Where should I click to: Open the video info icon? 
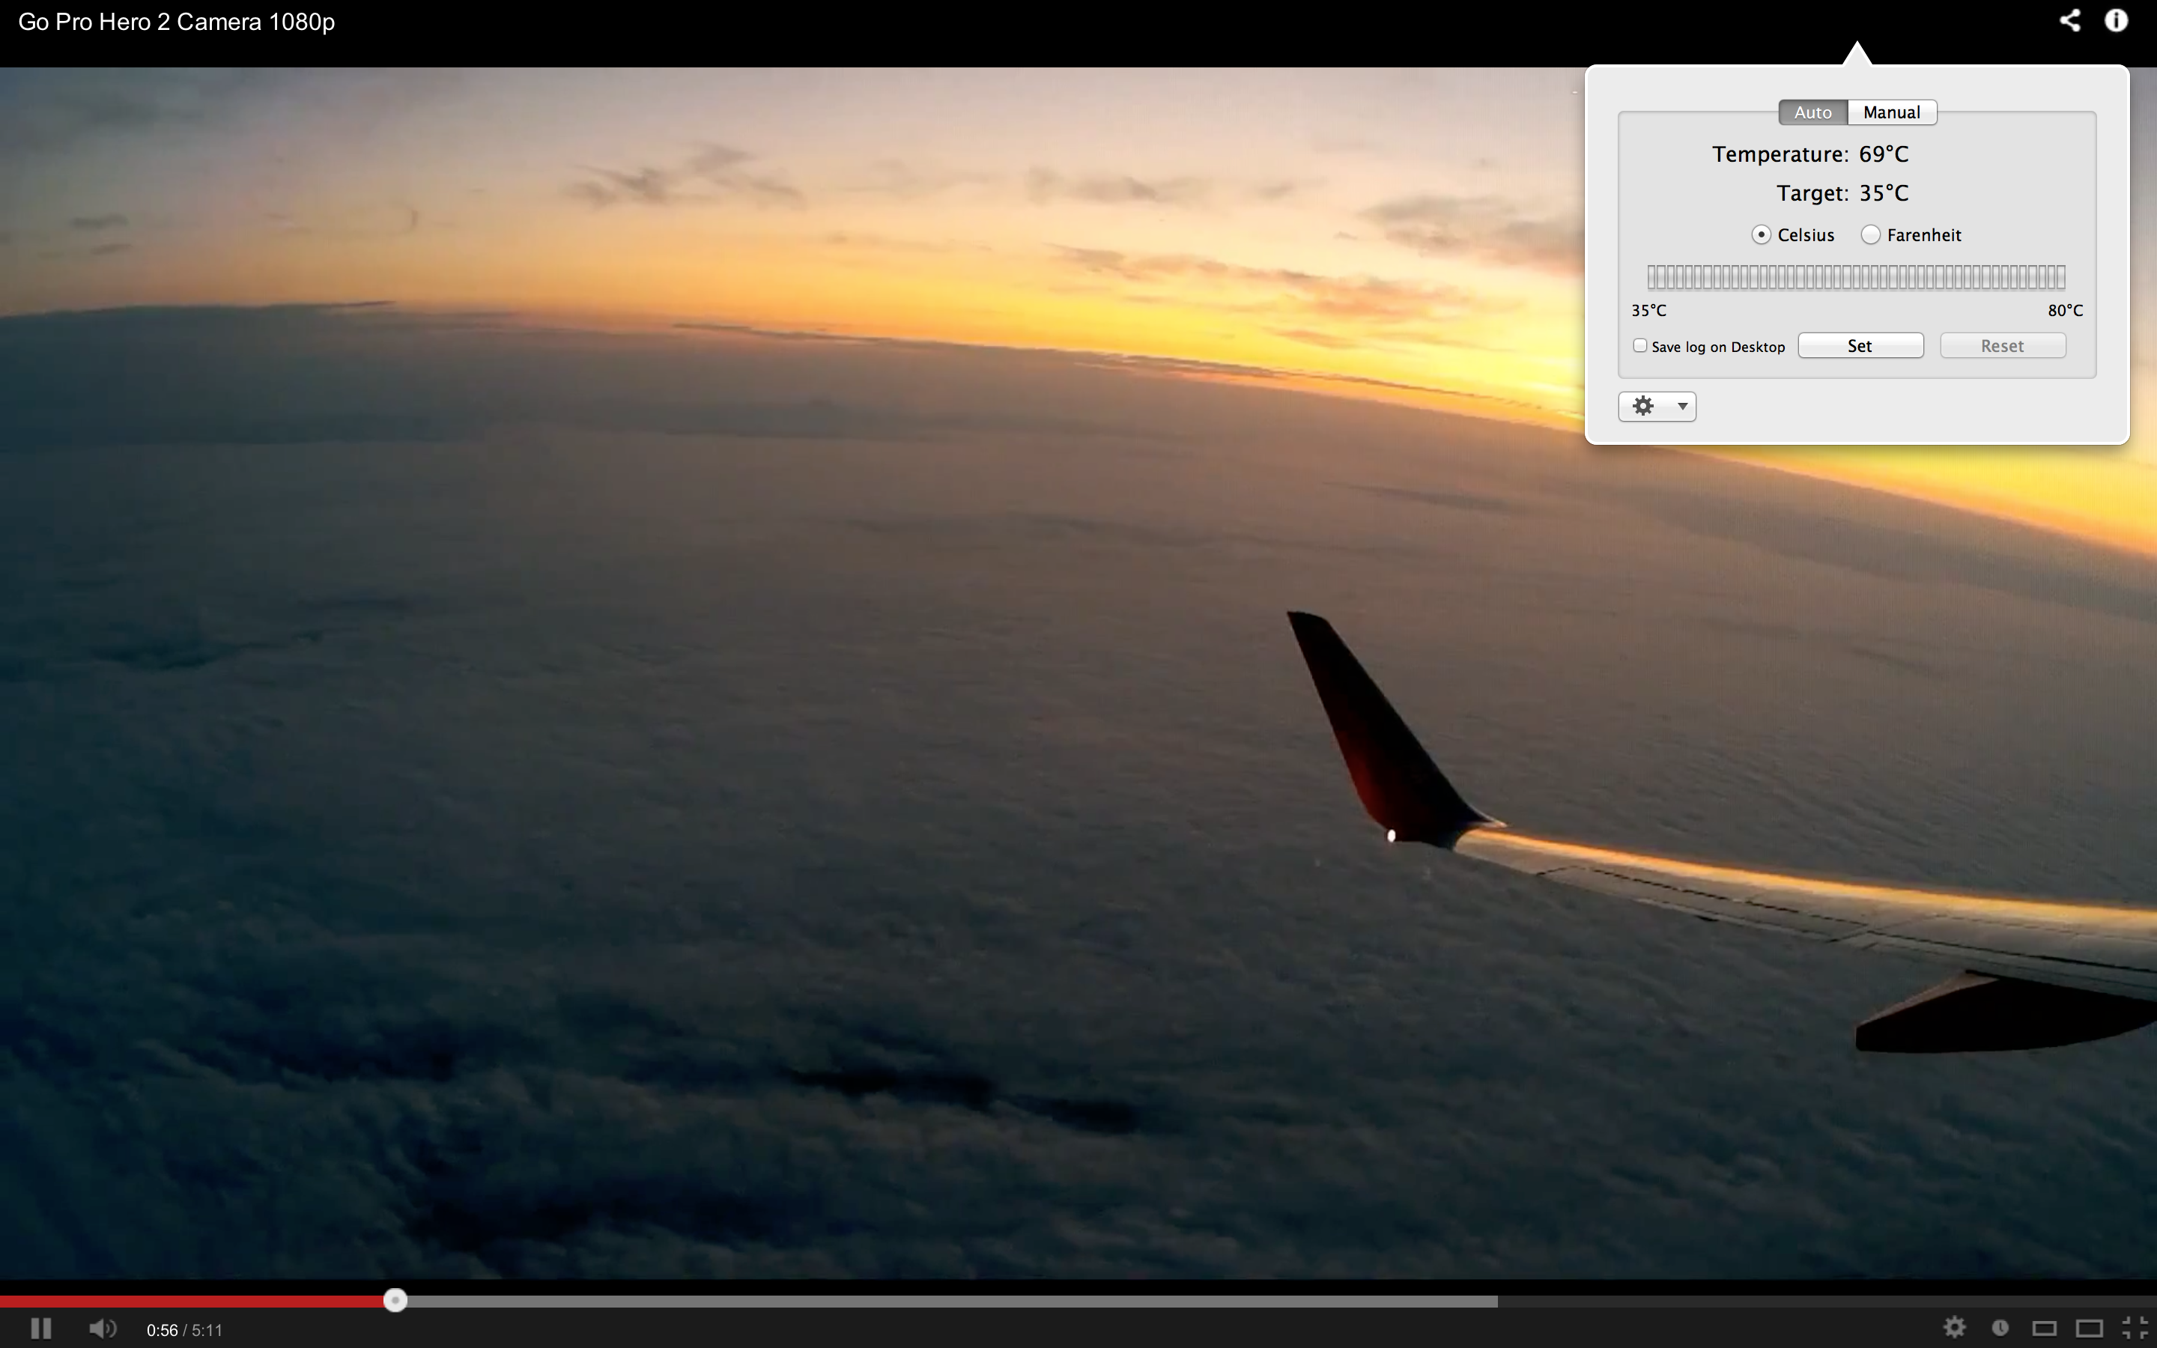(2117, 20)
